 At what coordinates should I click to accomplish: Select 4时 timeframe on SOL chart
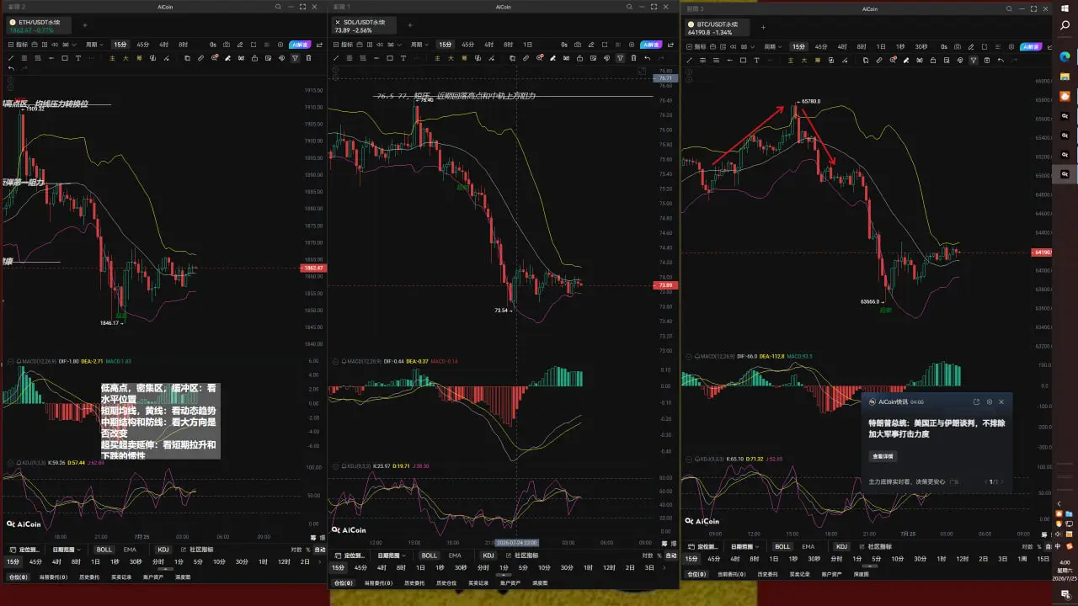point(488,45)
